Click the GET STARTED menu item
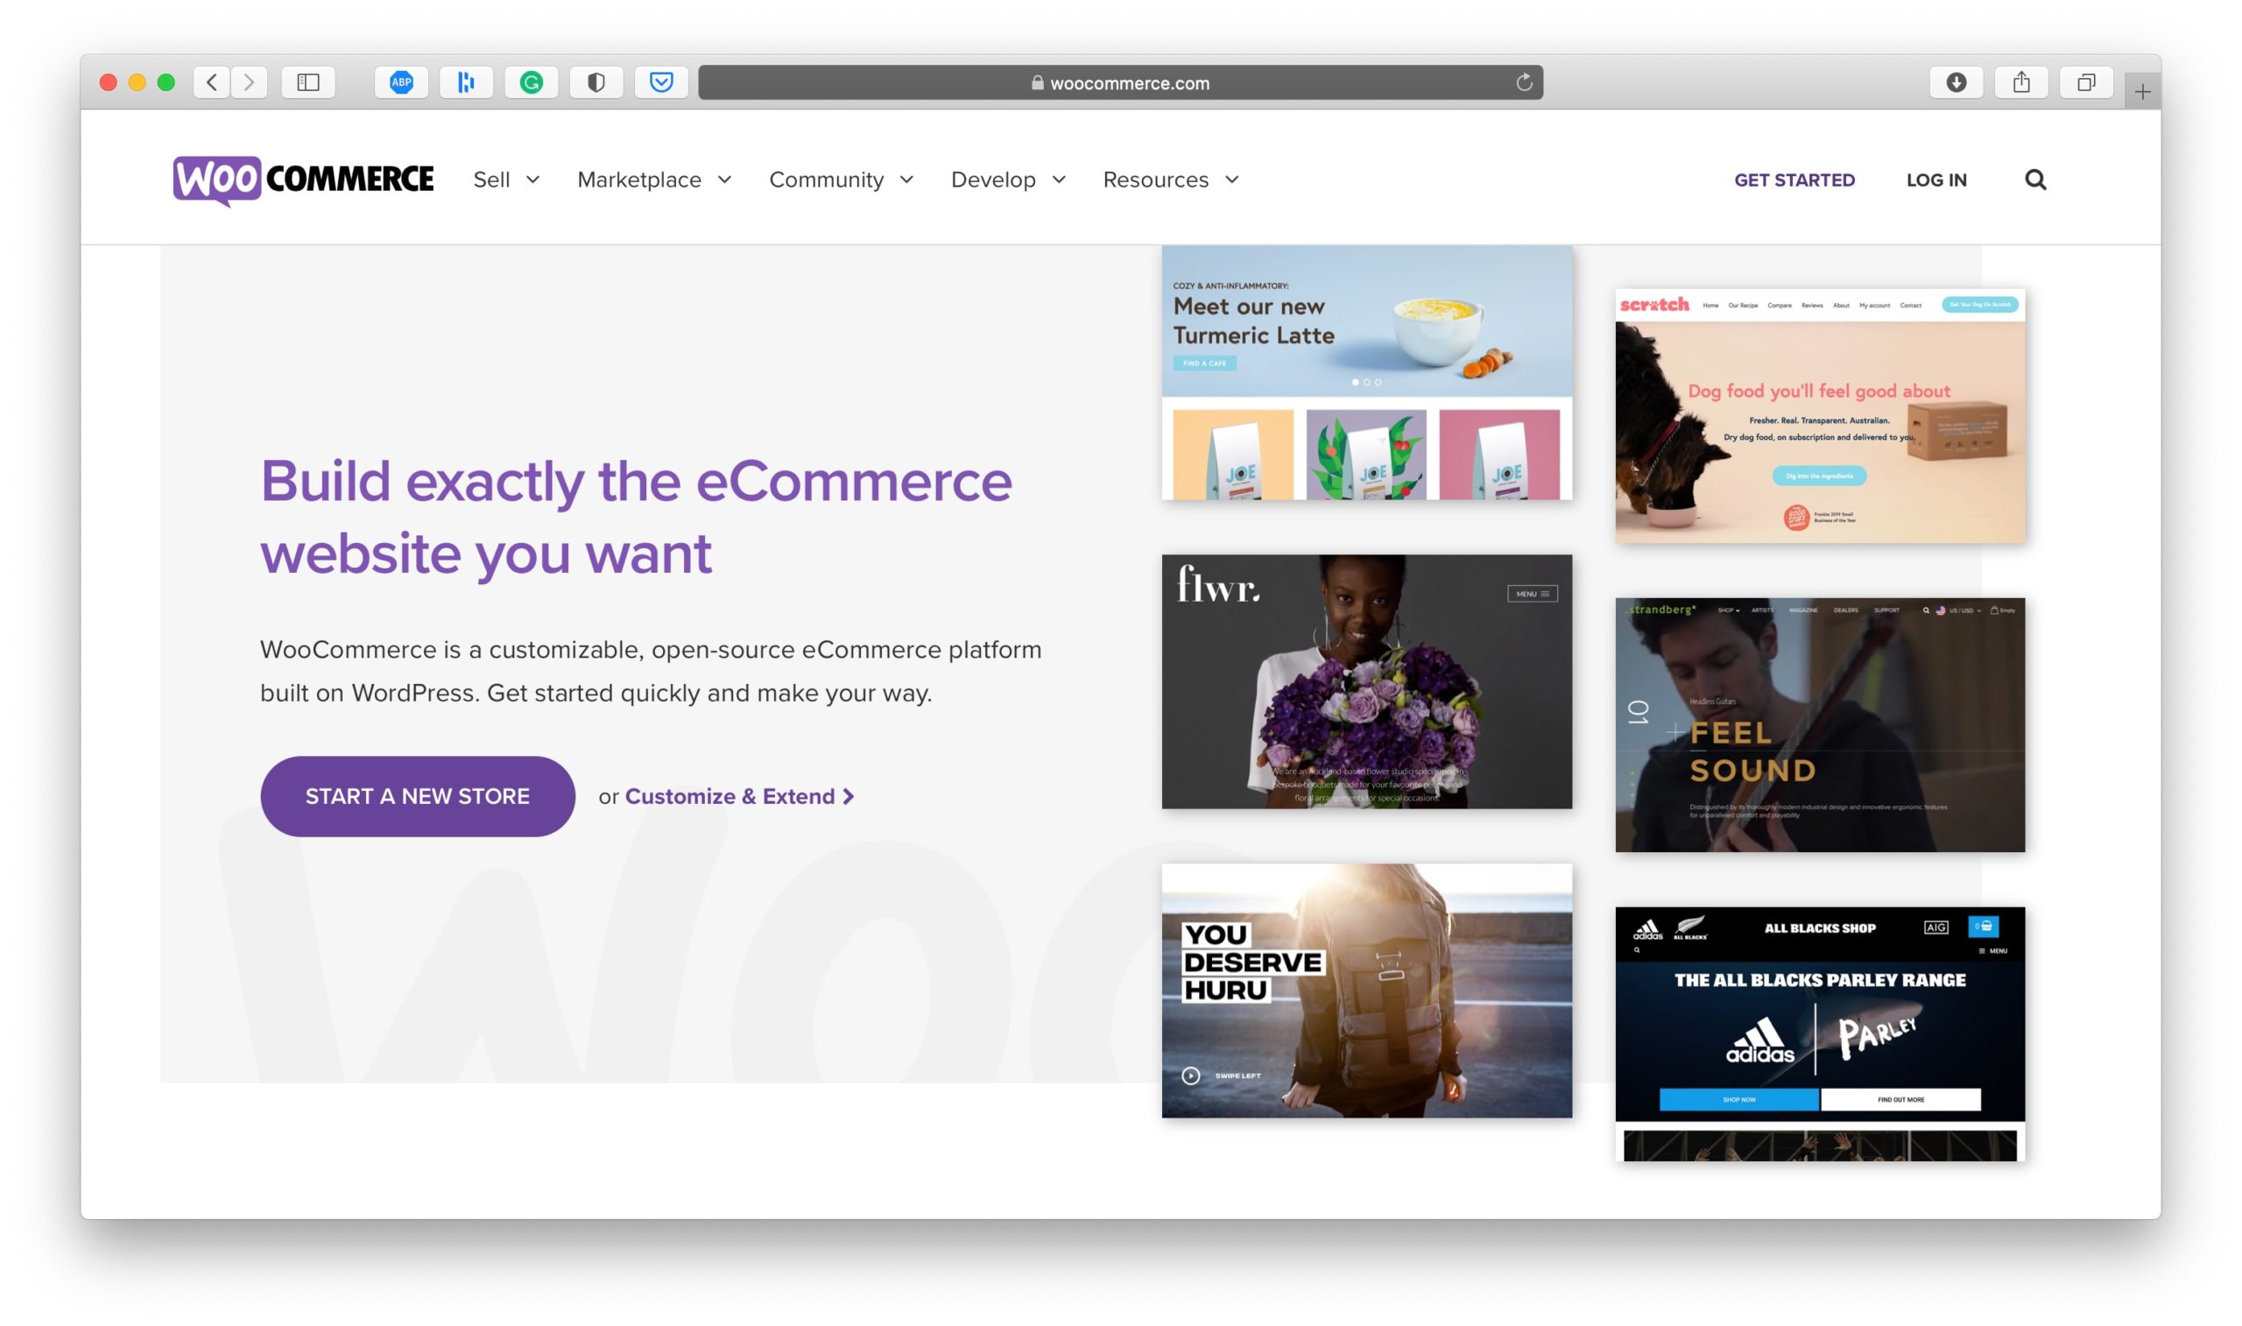 (x=1794, y=179)
